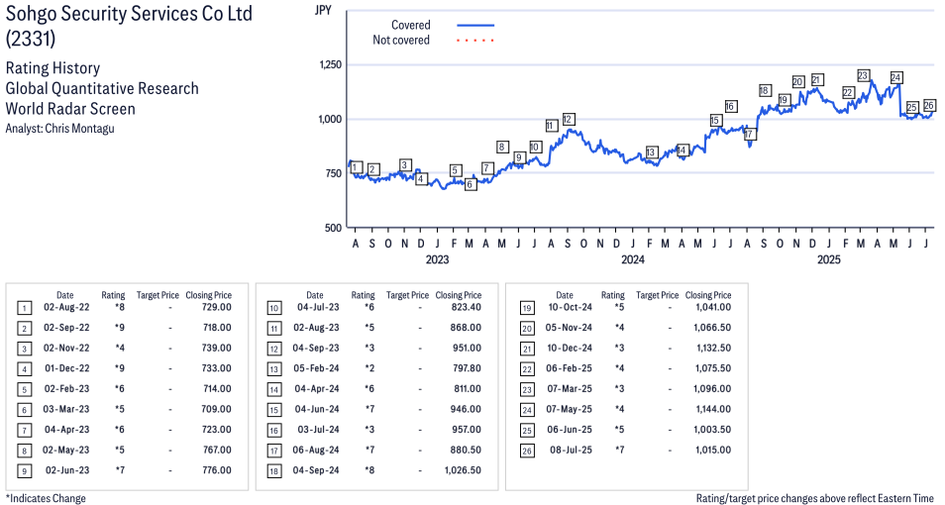Viewport: 945px width, 505px height.
Task: Click the 2025 year label on x-axis
Action: click(x=829, y=259)
